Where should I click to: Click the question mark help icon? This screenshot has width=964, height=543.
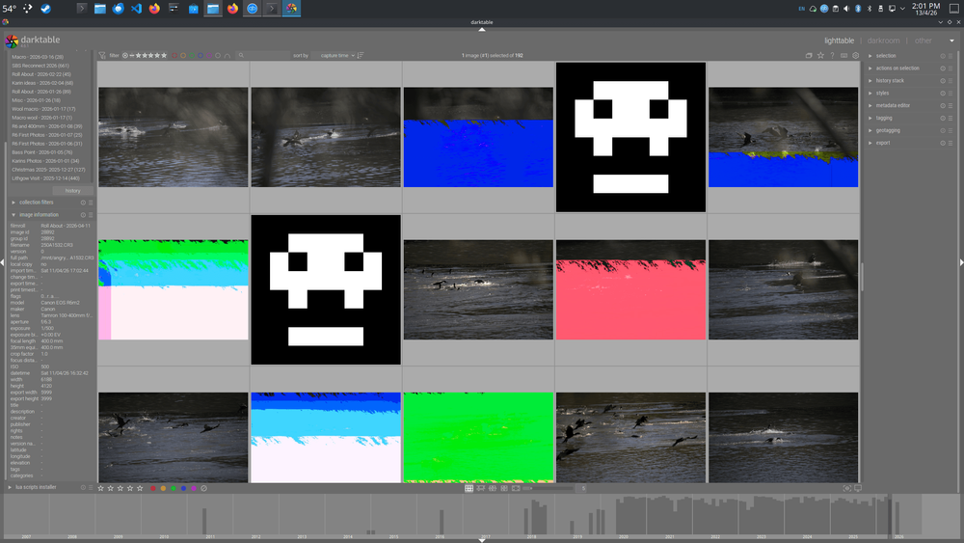[x=833, y=55]
